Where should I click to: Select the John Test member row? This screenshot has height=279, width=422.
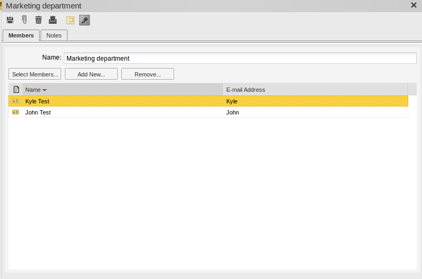(x=208, y=112)
